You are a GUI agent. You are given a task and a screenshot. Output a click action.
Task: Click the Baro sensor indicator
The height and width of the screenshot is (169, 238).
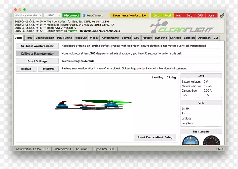tap(190, 15)
